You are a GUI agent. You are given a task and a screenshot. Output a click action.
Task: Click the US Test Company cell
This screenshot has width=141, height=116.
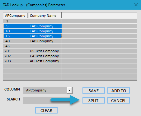point(45,51)
